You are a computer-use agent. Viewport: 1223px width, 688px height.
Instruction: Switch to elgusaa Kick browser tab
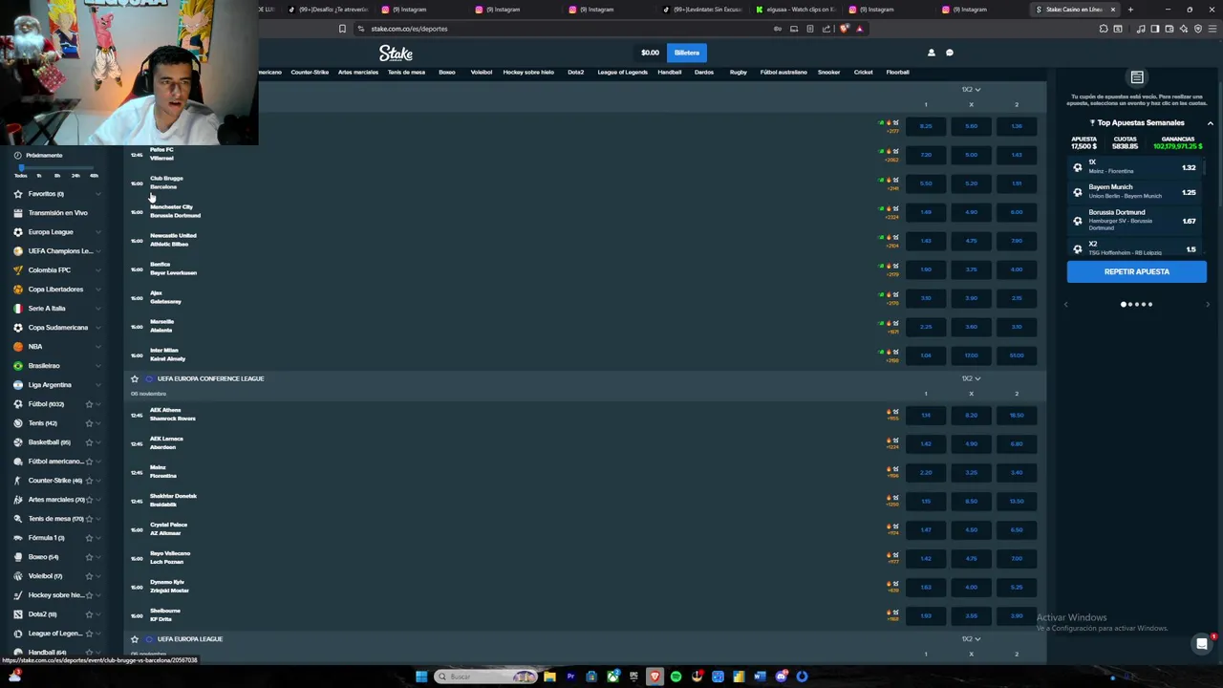point(795,10)
